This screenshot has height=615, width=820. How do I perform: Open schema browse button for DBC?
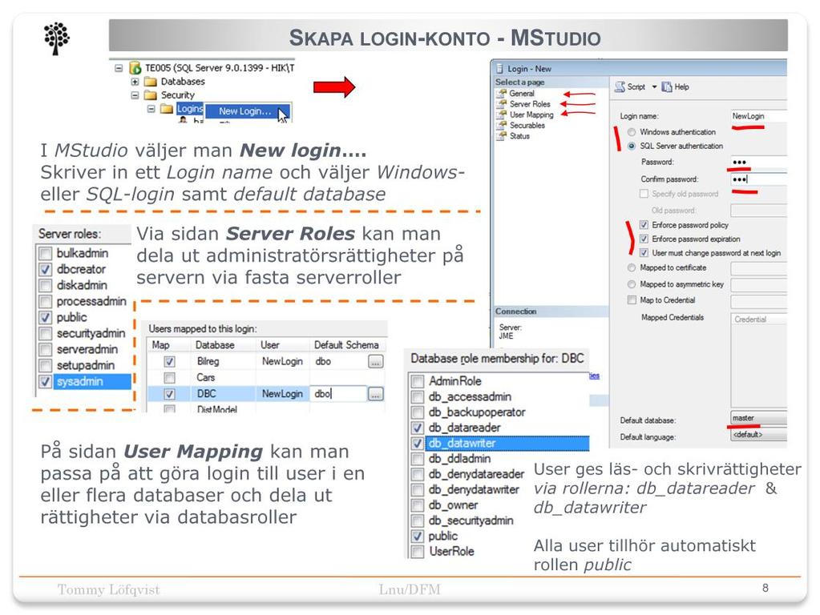pyautogui.click(x=375, y=394)
